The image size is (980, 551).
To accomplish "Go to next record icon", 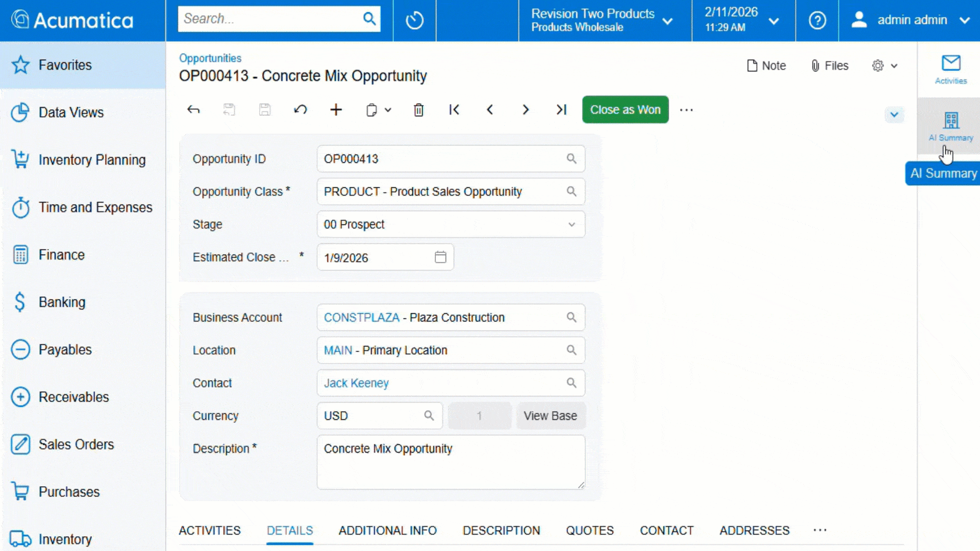I will [526, 110].
